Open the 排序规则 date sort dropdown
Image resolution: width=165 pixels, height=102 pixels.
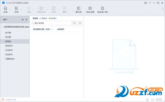pyautogui.click(x=43, y=29)
